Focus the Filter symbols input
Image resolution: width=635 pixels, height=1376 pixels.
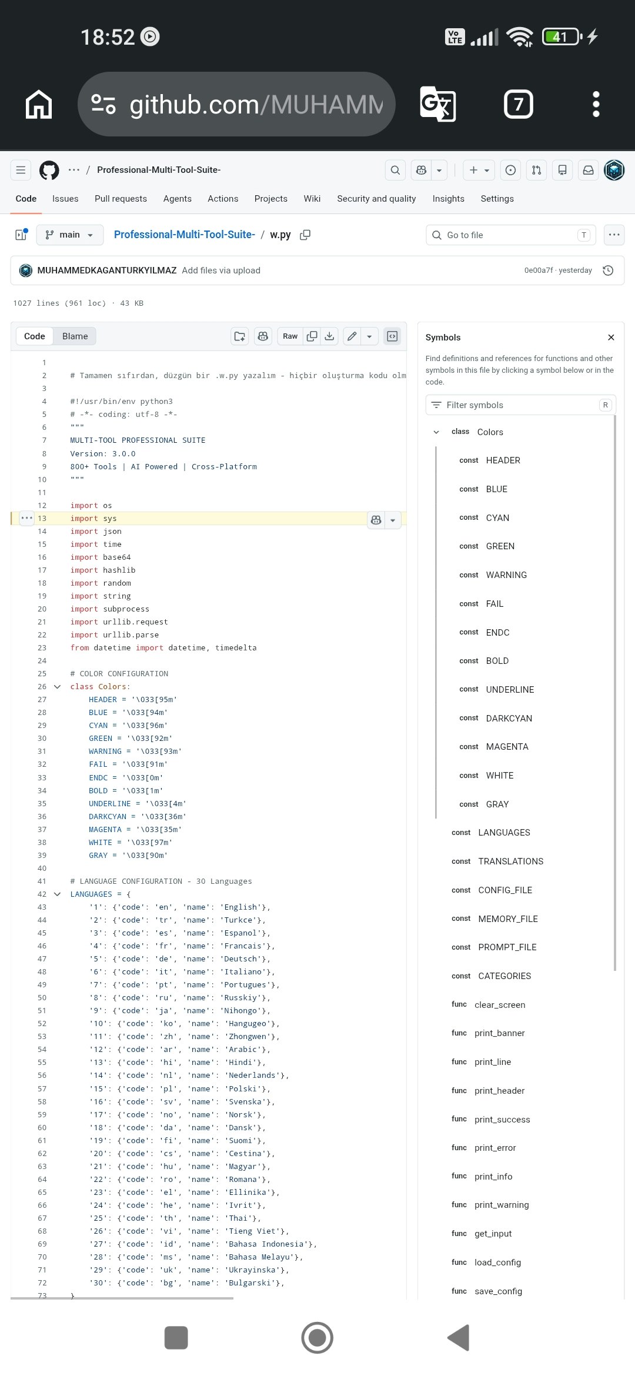point(520,405)
